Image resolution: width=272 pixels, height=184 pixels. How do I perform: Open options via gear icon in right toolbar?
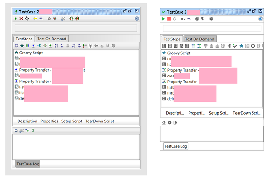tap(211, 19)
